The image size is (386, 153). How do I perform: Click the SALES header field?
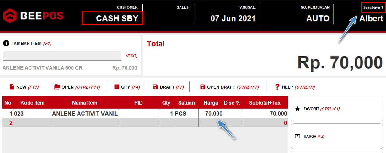[184, 7]
